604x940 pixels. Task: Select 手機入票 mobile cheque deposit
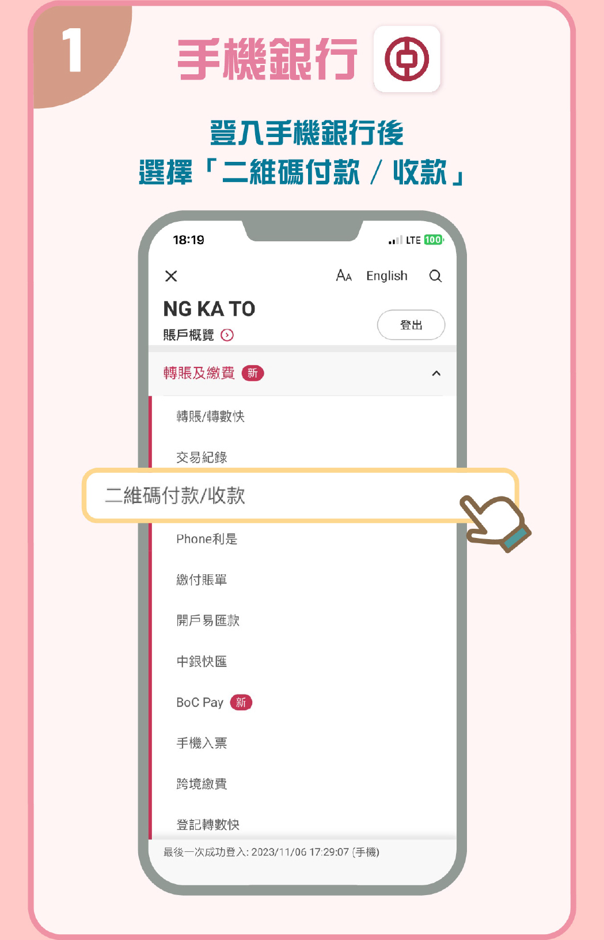point(202,744)
